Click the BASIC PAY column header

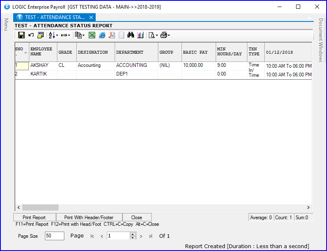pos(198,52)
